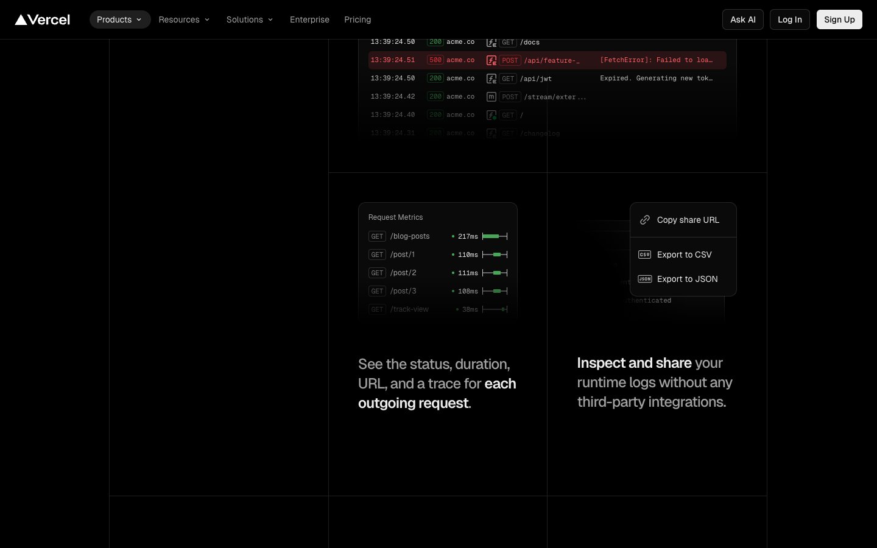
Task: Click the red function icon in the 500 error row
Action: 491,60
